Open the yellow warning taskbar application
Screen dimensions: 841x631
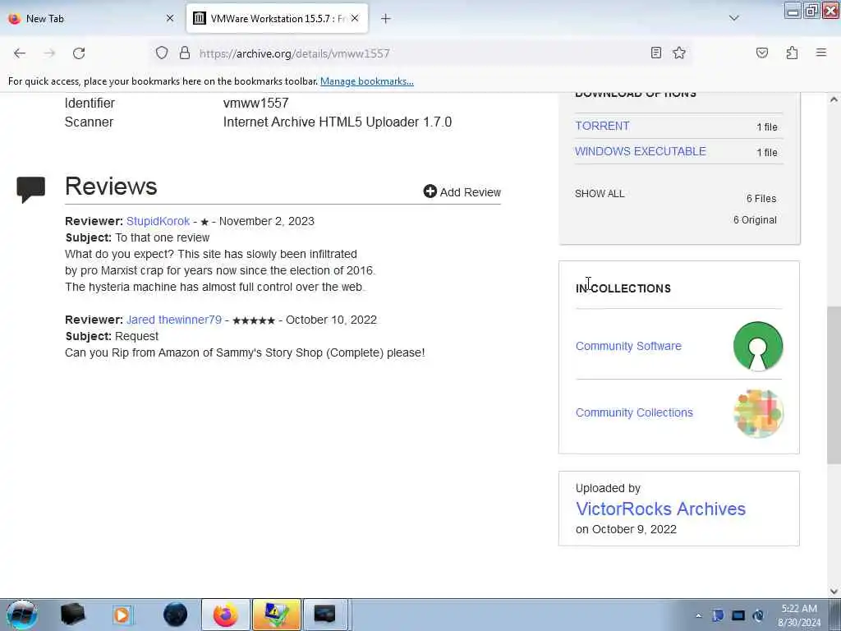276,615
